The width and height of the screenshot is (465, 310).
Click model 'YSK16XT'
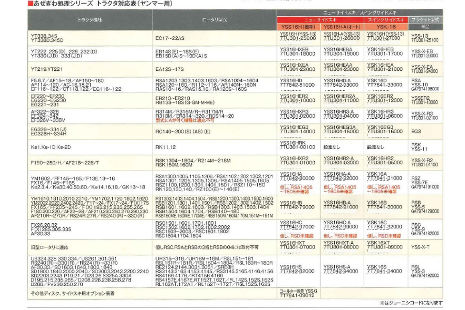(378, 243)
